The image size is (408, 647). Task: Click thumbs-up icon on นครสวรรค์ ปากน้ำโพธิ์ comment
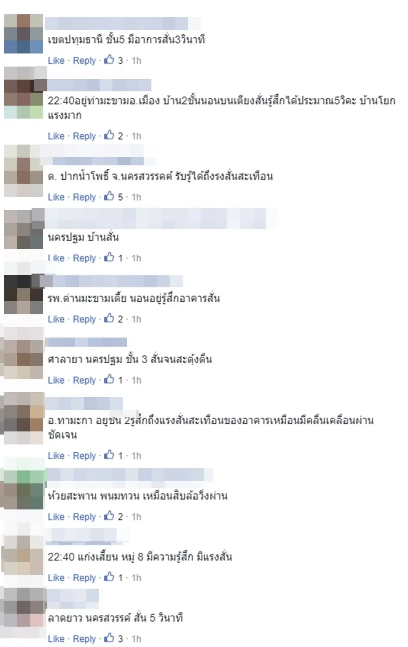[109, 196]
